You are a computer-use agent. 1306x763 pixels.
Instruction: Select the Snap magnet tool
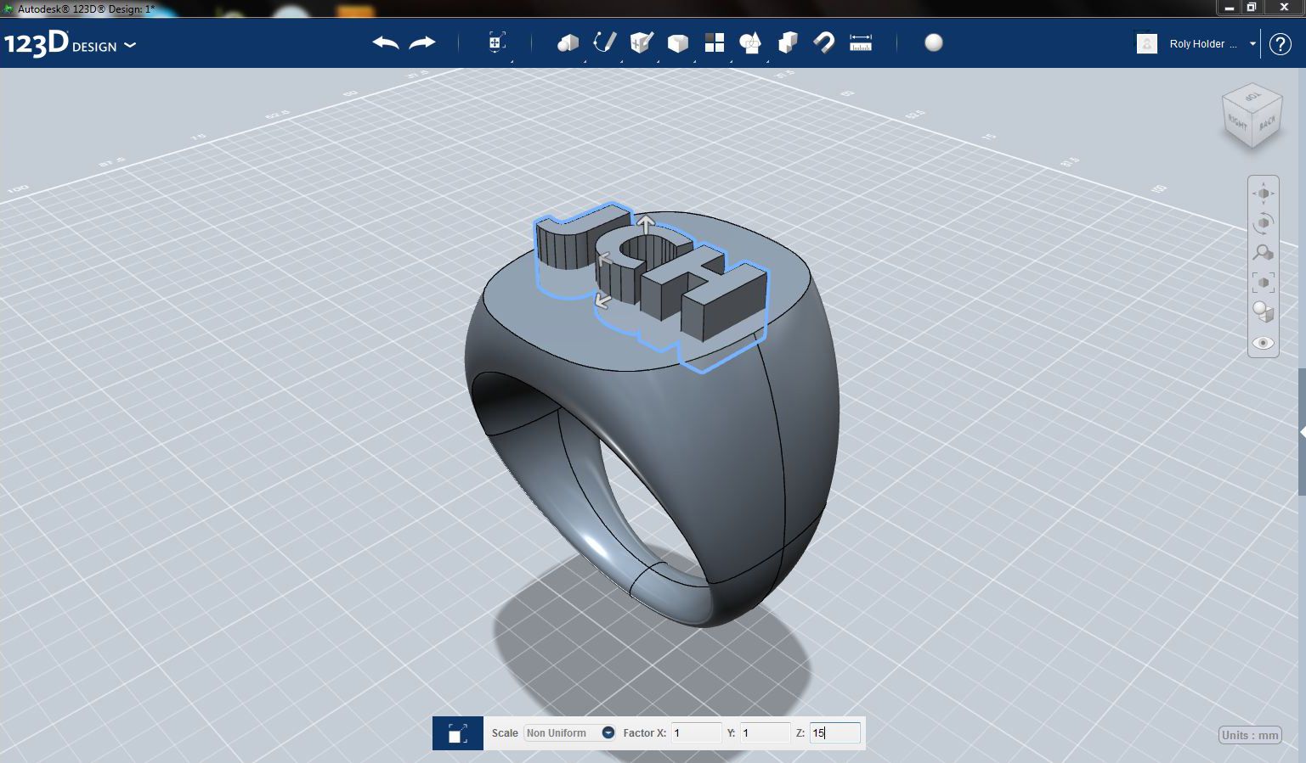point(823,42)
